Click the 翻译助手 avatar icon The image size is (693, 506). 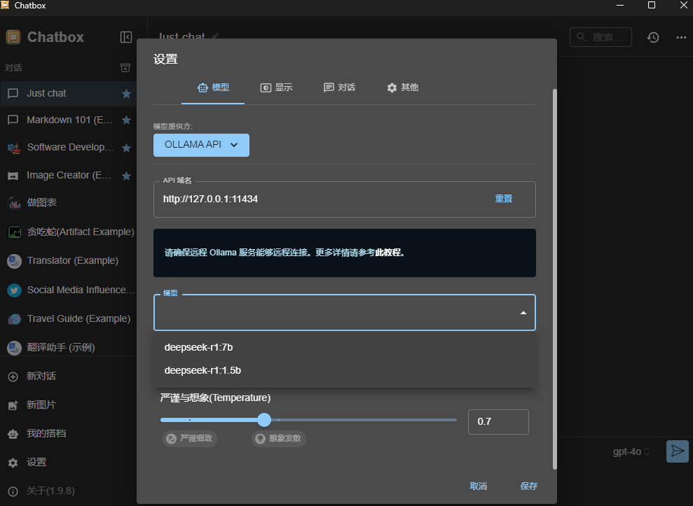14,348
